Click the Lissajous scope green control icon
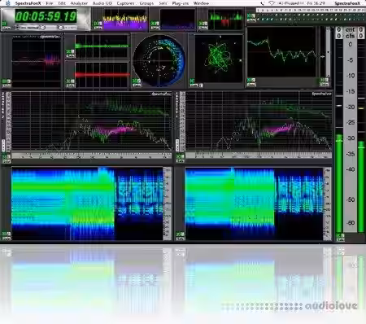The width and height of the screenshot is (366, 324). [192, 81]
